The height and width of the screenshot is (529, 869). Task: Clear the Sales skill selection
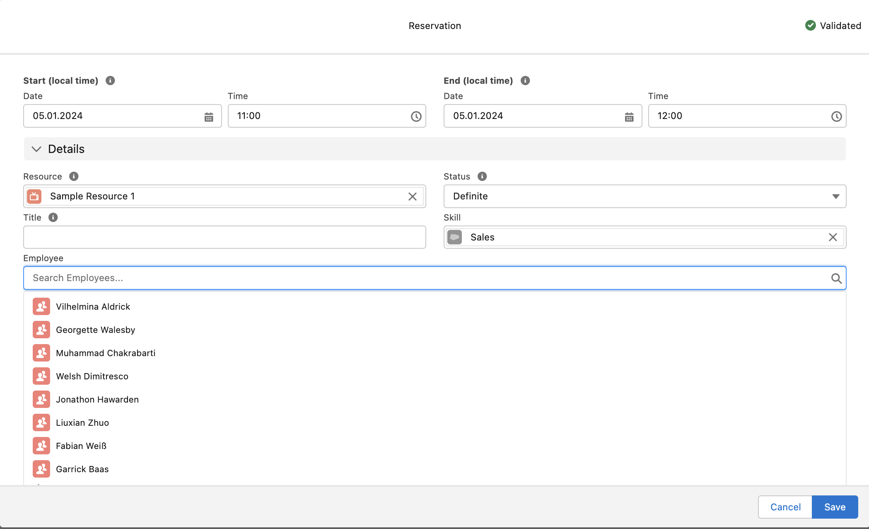[833, 237]
